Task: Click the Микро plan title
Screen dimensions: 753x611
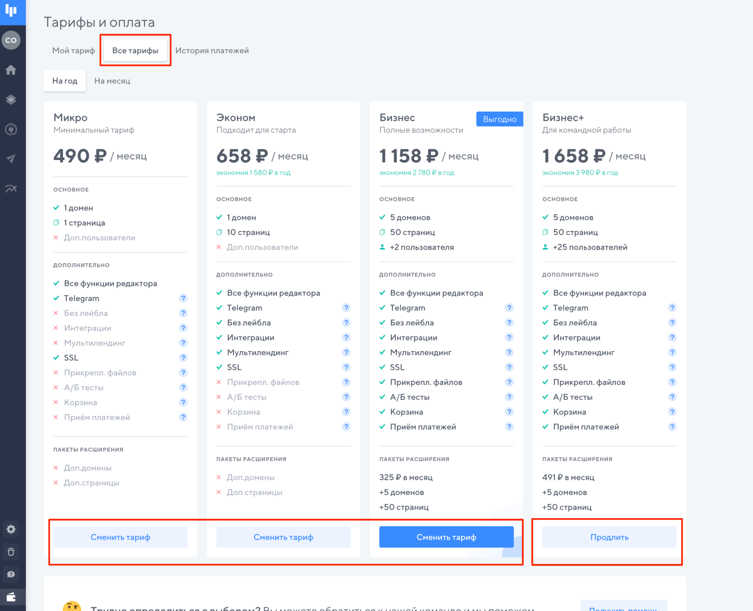Action: tap(70, 117)
